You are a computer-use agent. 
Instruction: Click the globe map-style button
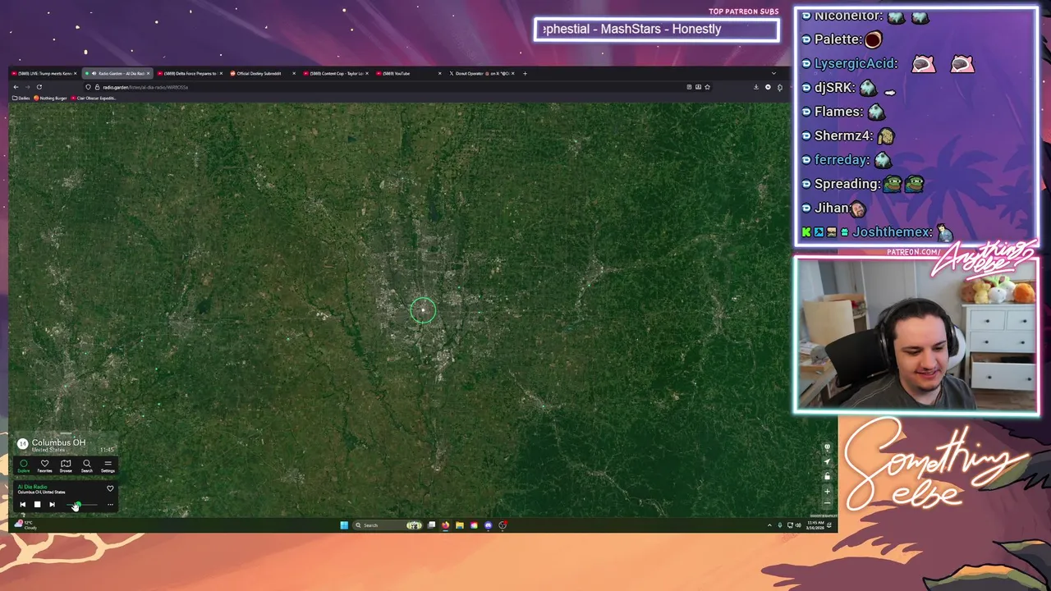pos(827,447)
